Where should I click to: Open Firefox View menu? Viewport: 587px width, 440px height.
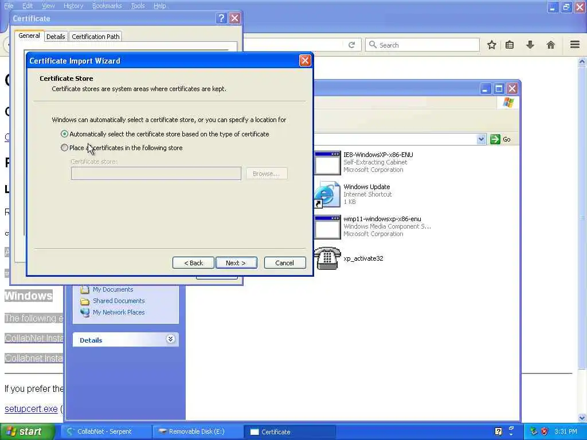(x=48, y=6)
